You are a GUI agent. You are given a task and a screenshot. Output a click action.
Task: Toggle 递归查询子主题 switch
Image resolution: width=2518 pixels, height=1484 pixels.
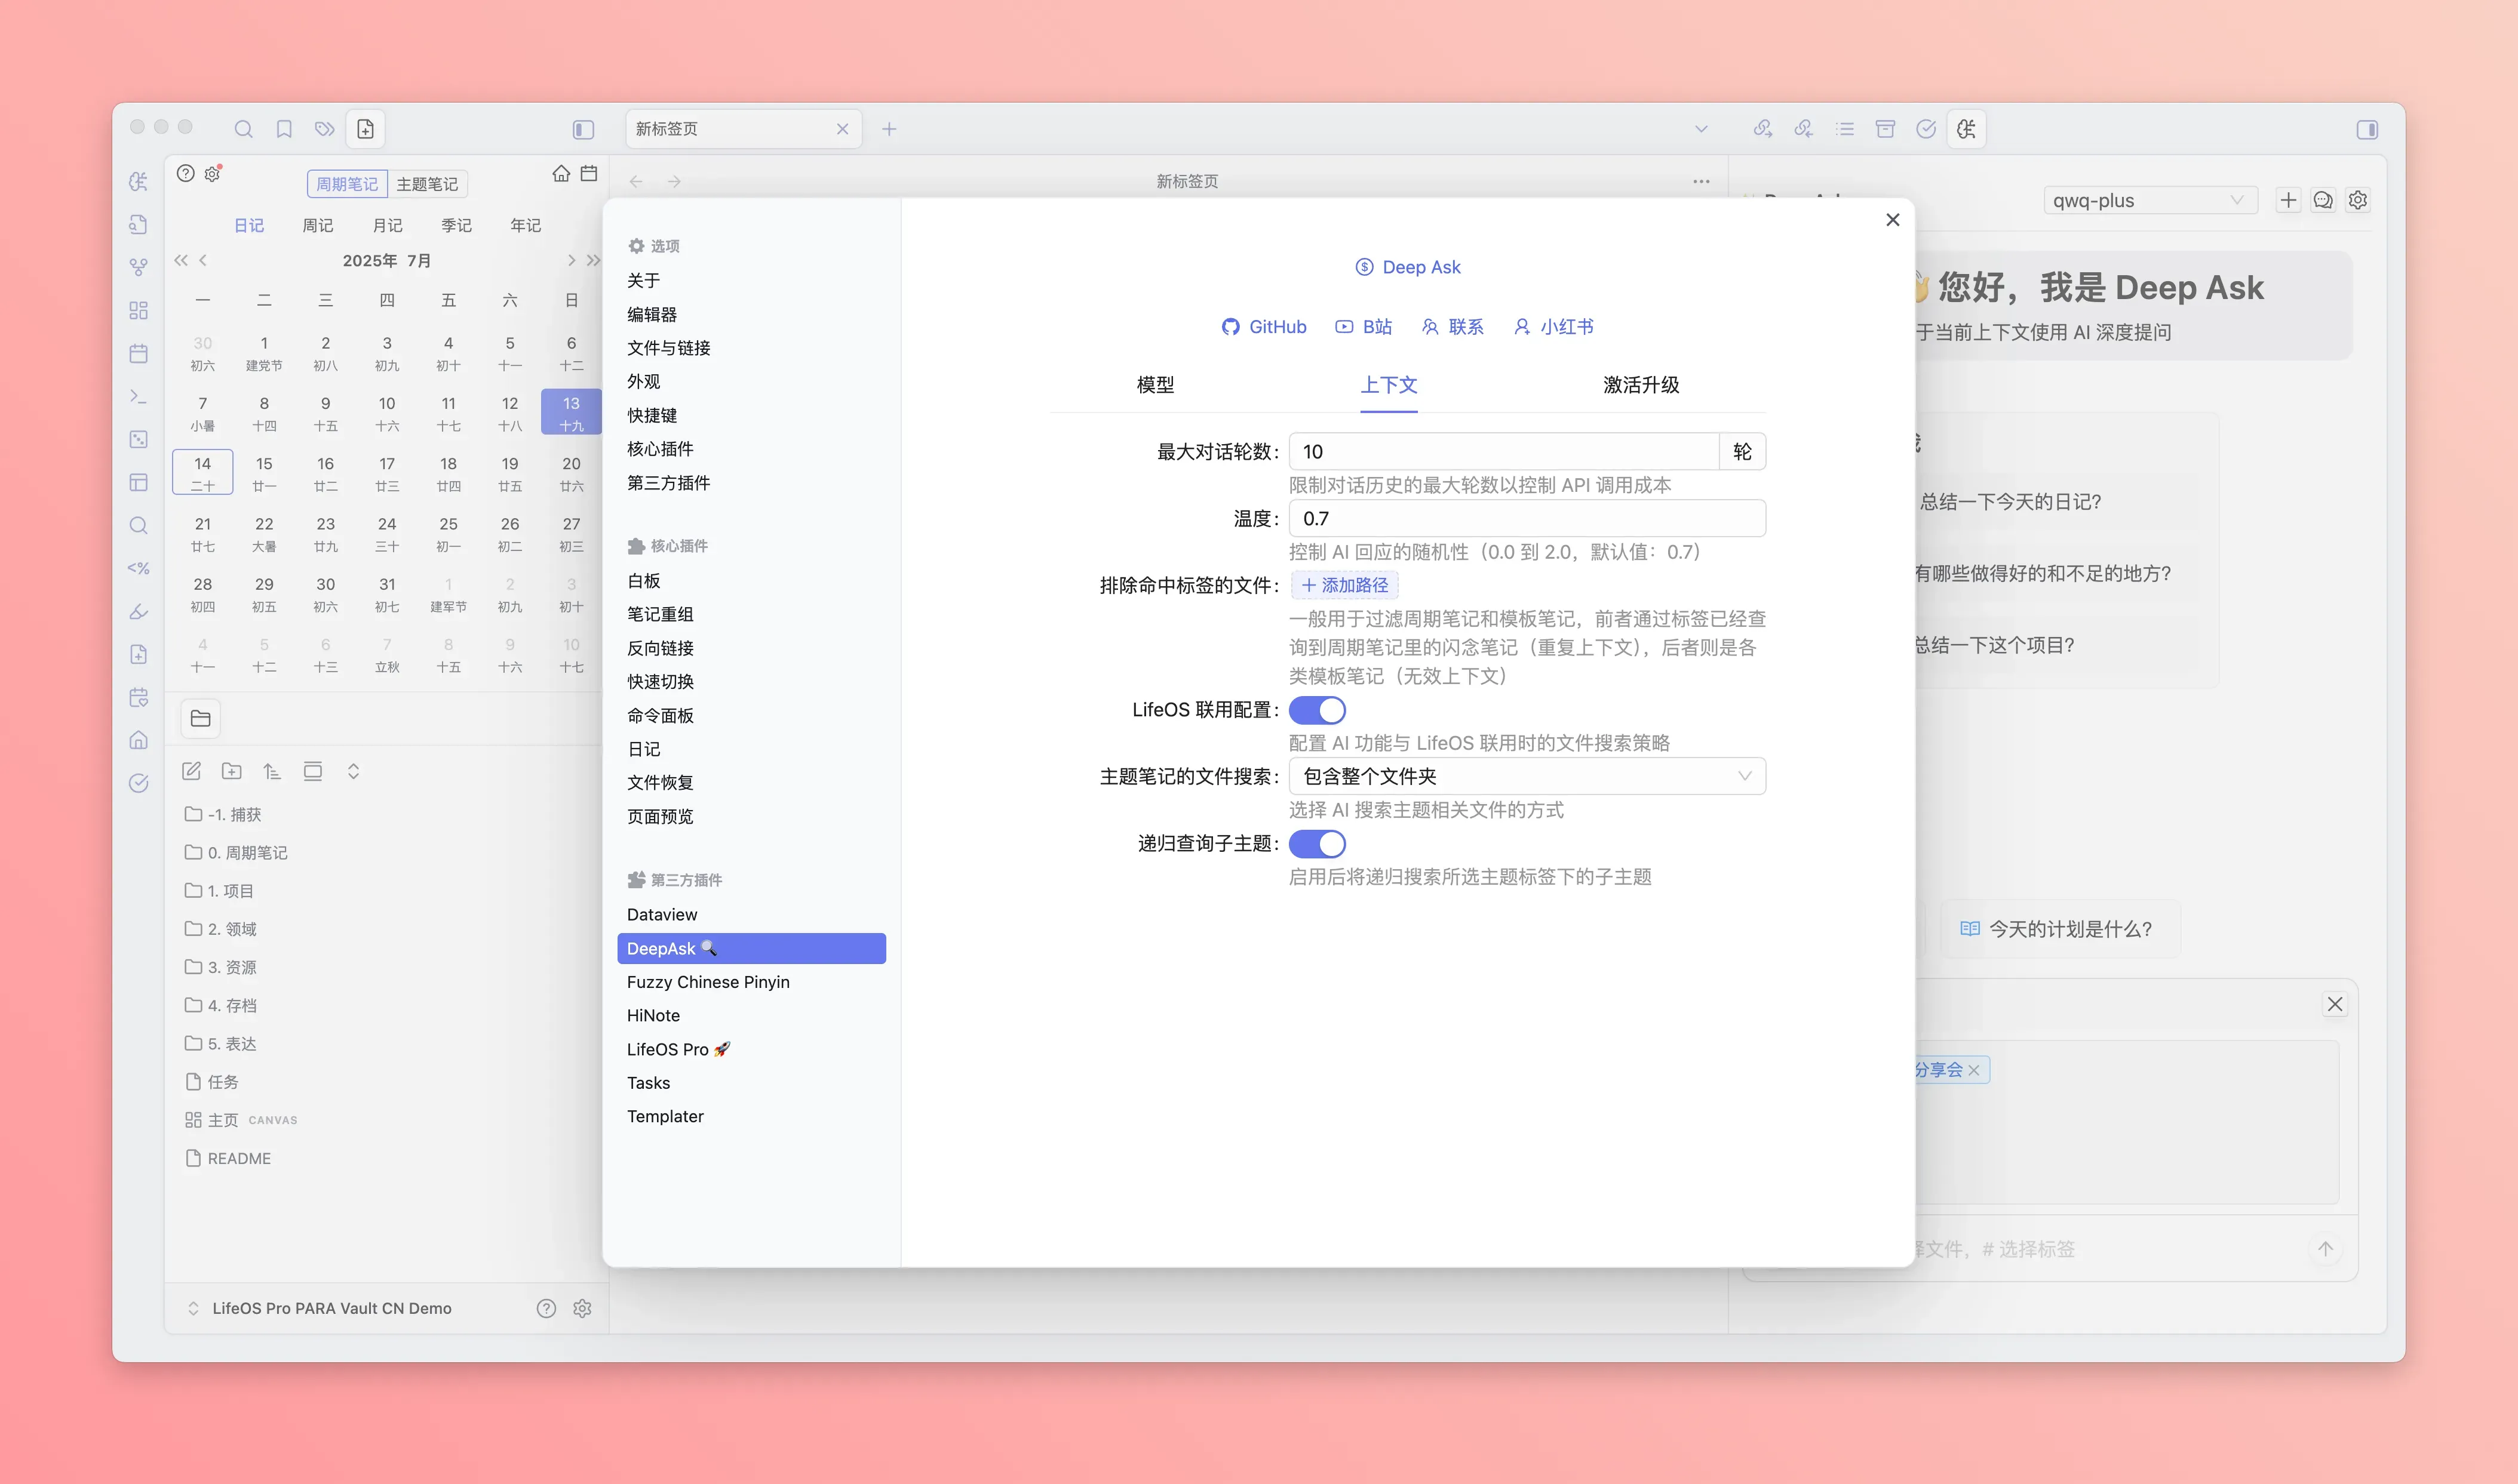tap(1316, 844)
